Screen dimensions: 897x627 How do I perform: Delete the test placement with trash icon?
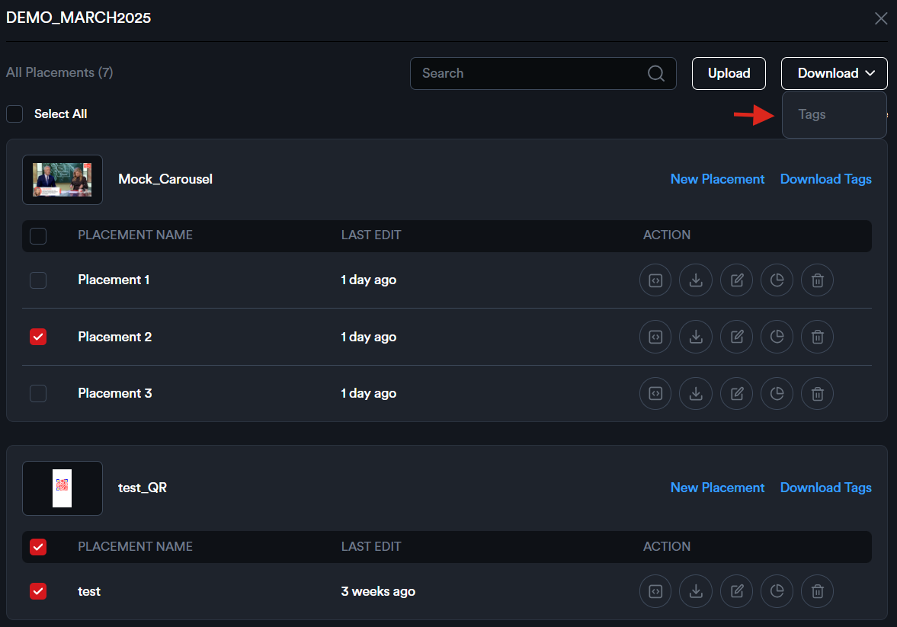click(817, 591)
